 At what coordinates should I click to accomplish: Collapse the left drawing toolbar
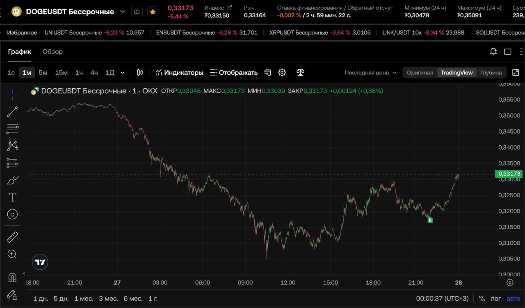pyautogui.click(x=24, y=274)
